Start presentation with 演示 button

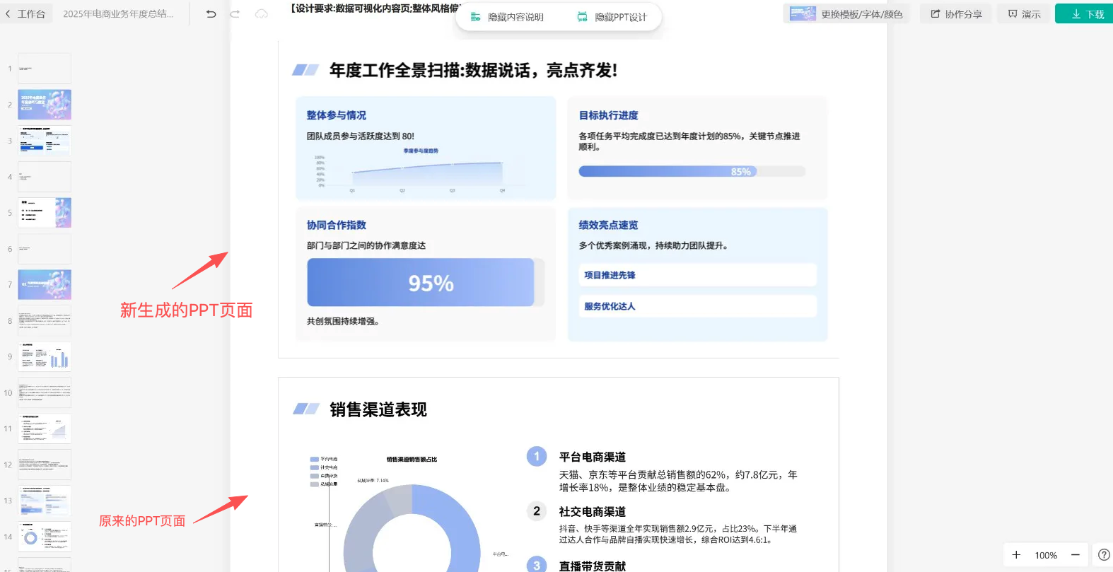(1024, 14)
